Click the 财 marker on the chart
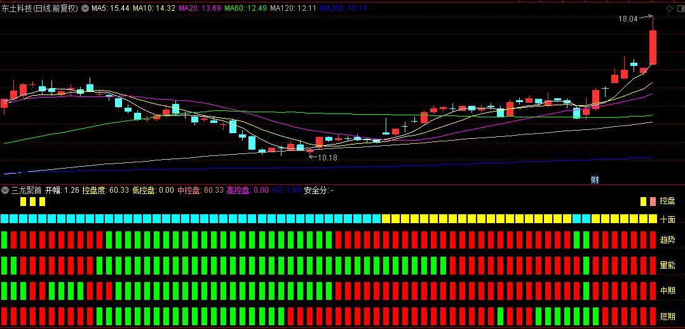 (x=594, y=179)
